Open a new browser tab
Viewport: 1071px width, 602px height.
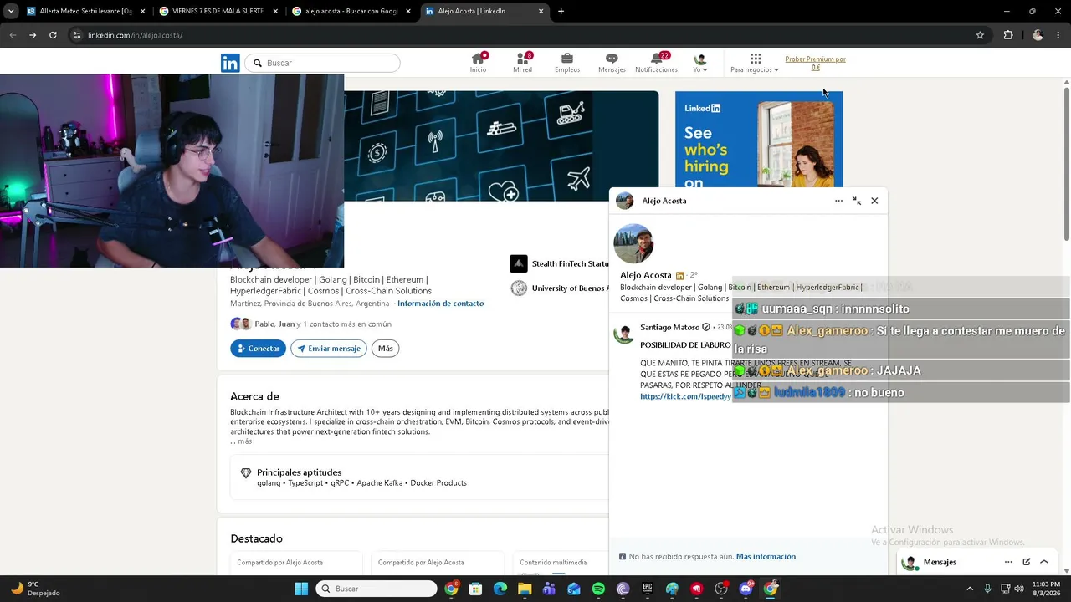click(561, 12)
